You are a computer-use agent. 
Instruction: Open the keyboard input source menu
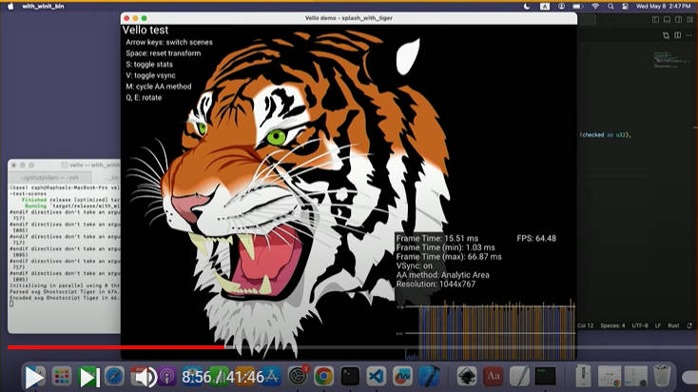click(545, 7)
